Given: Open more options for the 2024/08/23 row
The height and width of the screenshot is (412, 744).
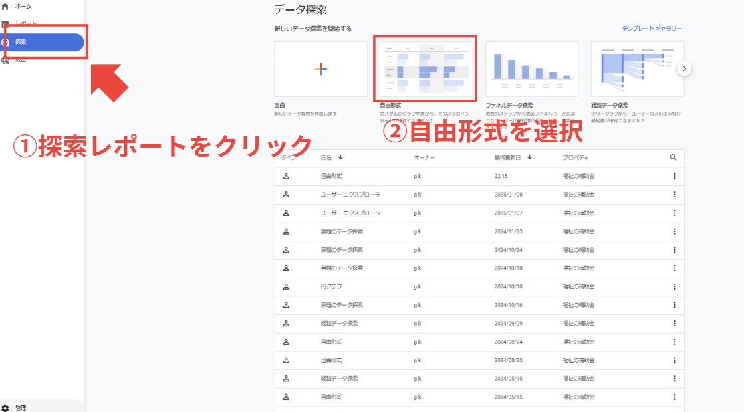Looking at the screenshot, I should pos(674,360).
